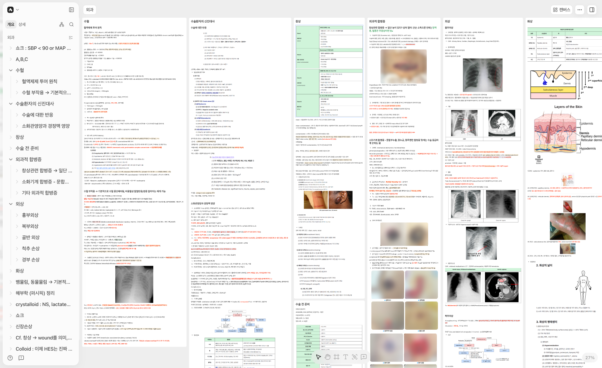
Task: Select the pointer selection tool
Action: pos(318,357)
